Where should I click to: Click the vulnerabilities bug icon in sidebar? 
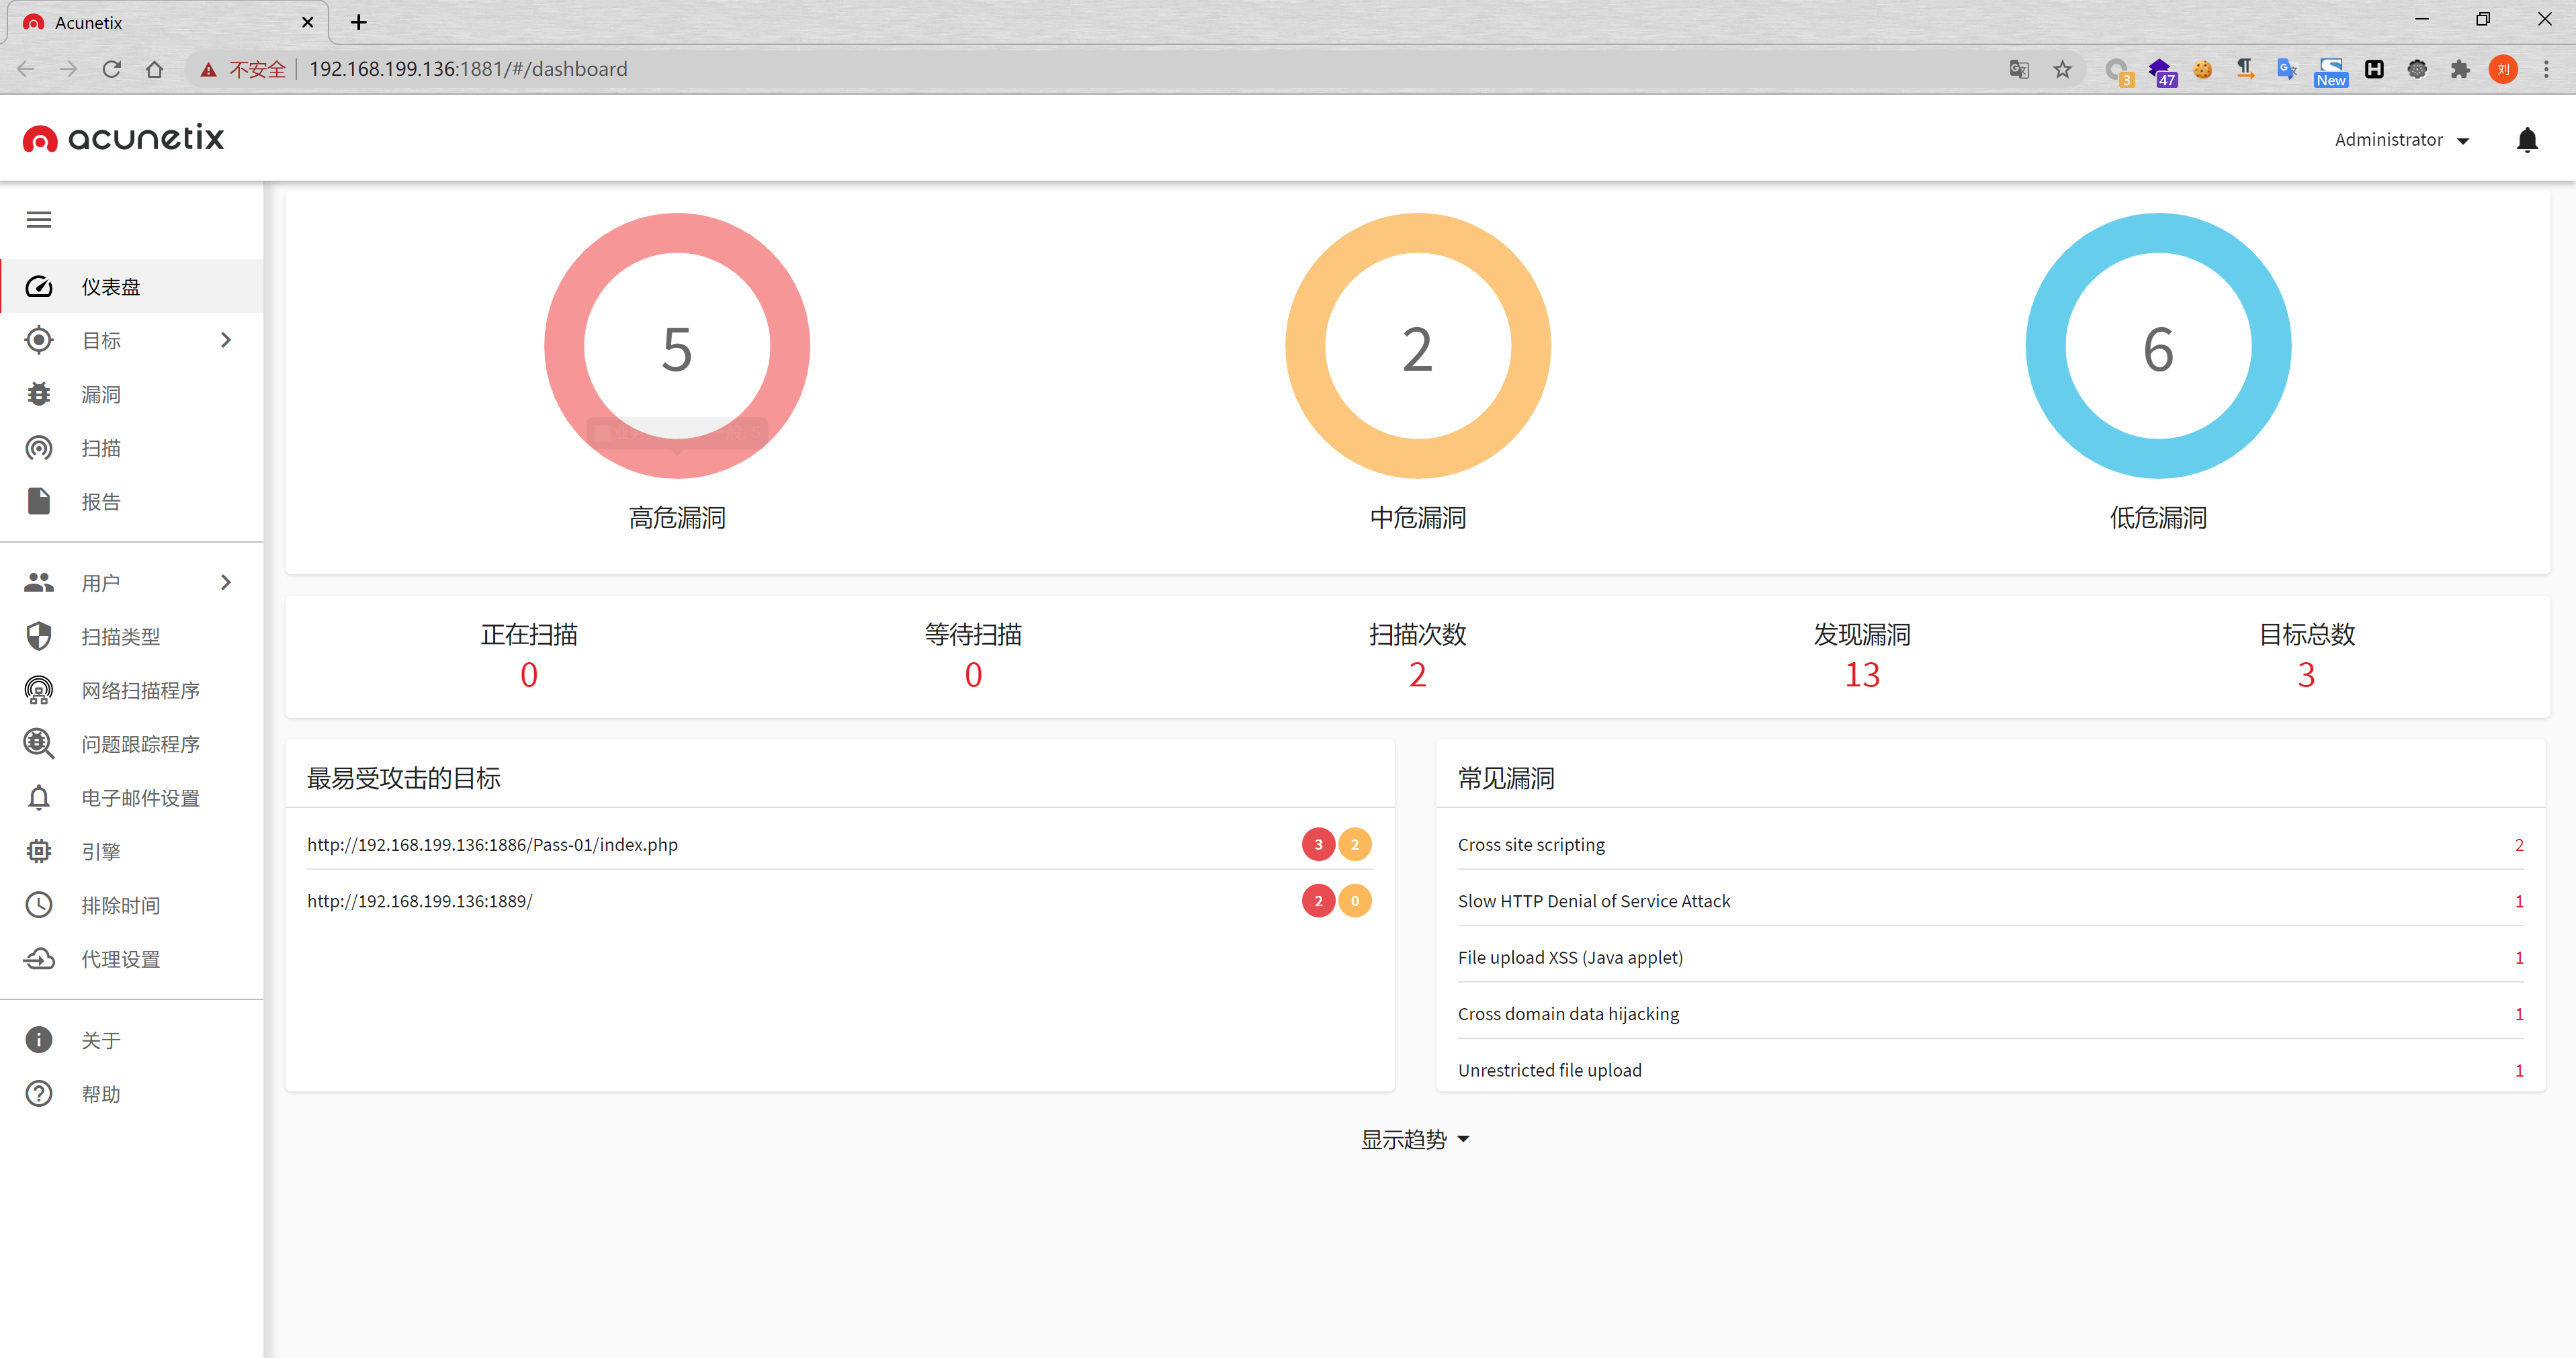39,395
